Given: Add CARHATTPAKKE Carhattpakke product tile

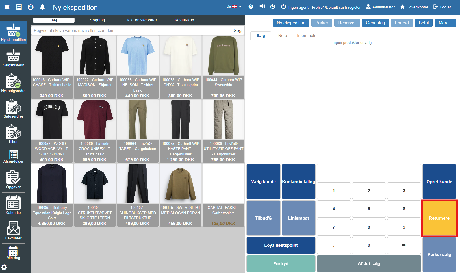Looking at the screenshot, I should (x=224, y=195).
